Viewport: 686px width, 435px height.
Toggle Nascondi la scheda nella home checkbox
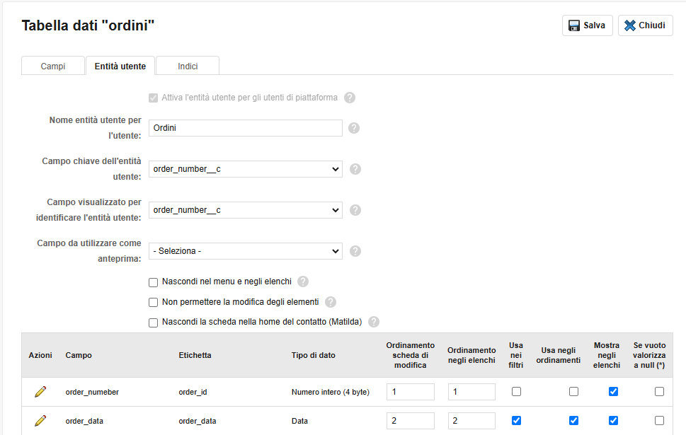click(x=154, y=323)
